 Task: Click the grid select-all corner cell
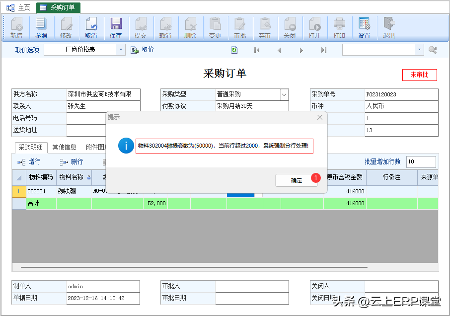[x=19, y=177]
